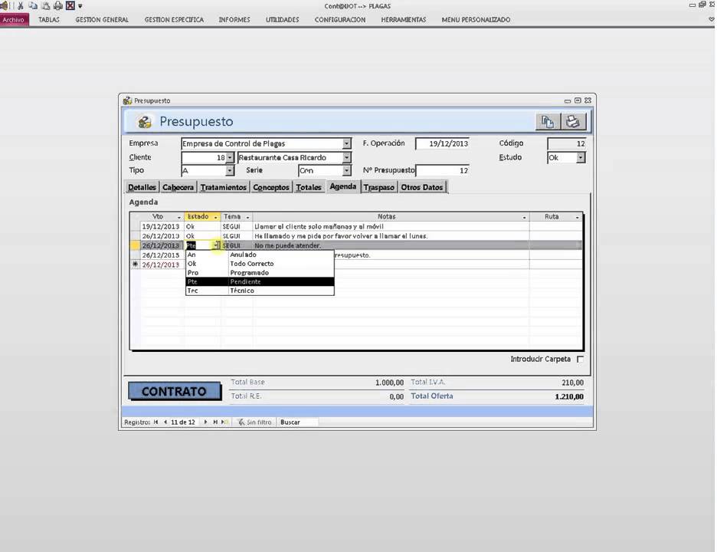Open the HERRAMIENTAS ribbon tab
The width and height of the screenshot is (717, 552).
403,20
